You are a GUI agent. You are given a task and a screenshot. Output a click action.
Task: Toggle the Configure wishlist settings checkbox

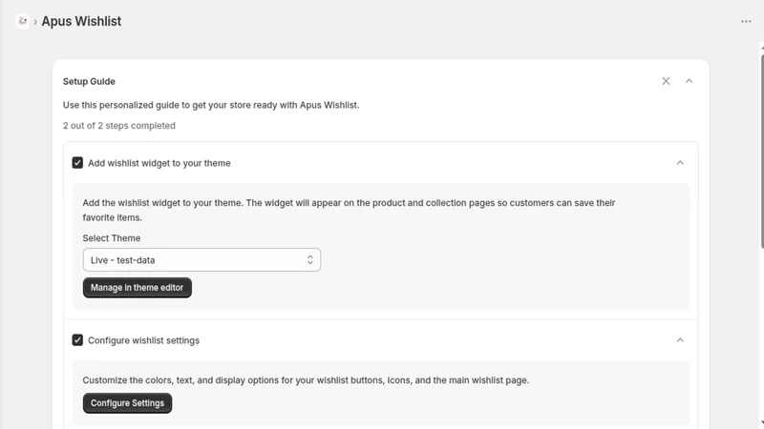click(x=77, y=340)
